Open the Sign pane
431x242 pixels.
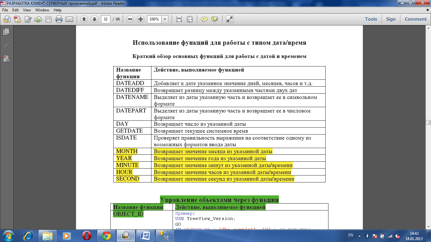pyautogui.click(x=391, y=19)
